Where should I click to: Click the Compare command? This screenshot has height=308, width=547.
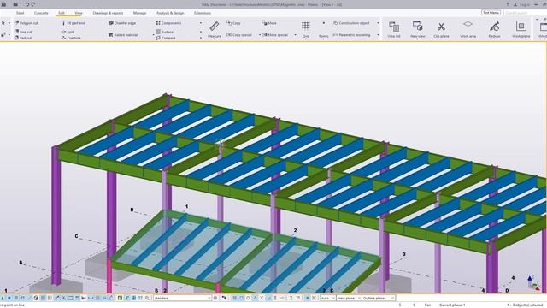166,38
